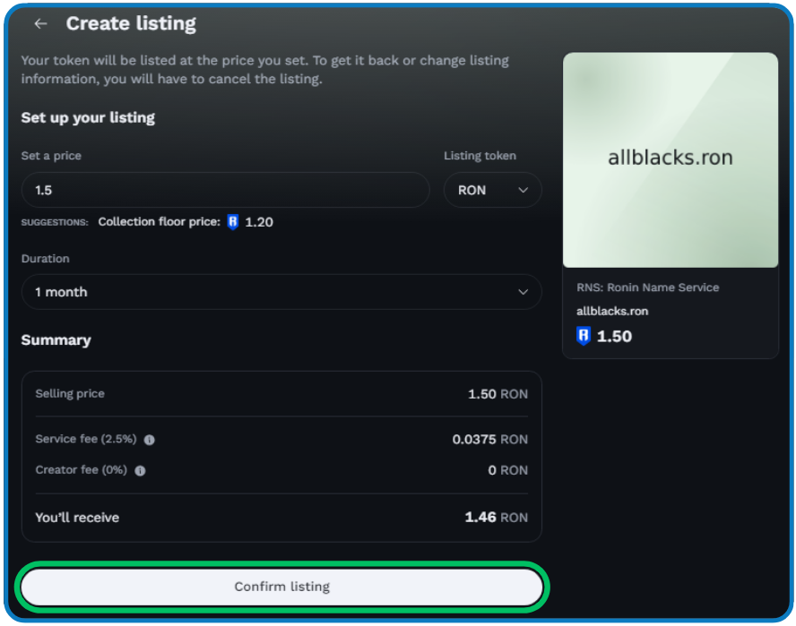The width and height of the screenshot is (796, 626).
Task: Click the RNS: Ronin Name Service text
Action: click(x=648, y=287)
